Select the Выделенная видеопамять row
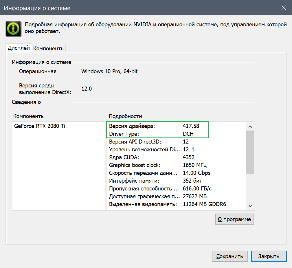 point(154,204)
